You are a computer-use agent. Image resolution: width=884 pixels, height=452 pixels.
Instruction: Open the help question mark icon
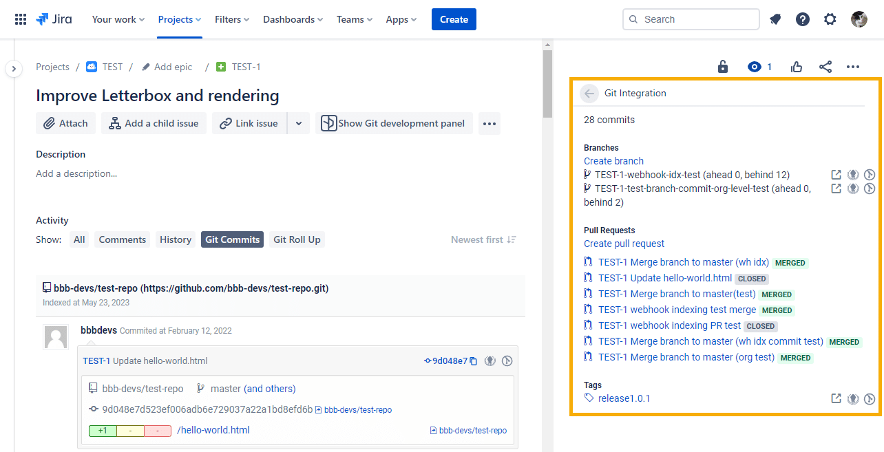point(803,19)
